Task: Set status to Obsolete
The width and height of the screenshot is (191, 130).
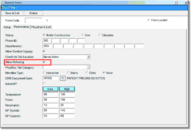Action: [100, 35]
